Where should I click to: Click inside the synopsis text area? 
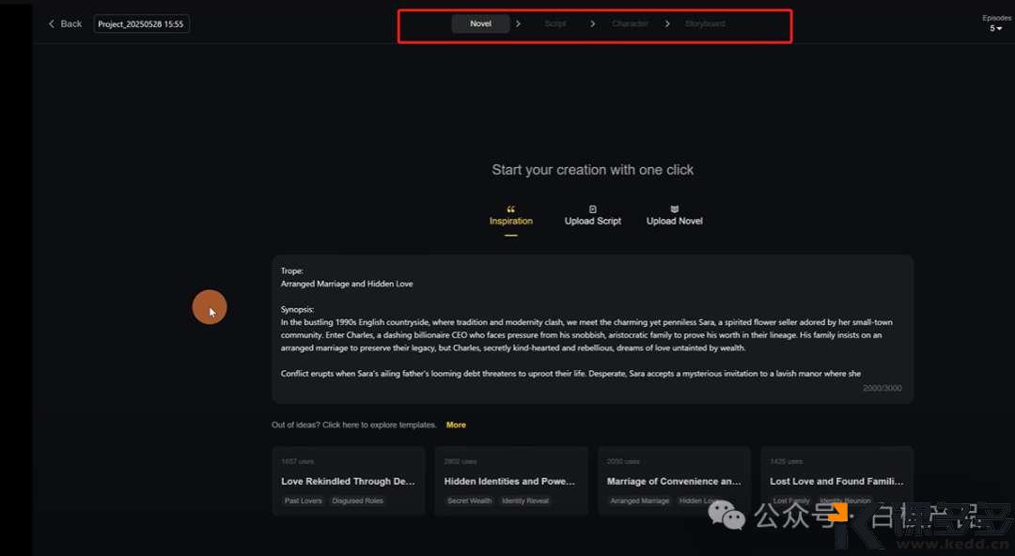(592, 329)
